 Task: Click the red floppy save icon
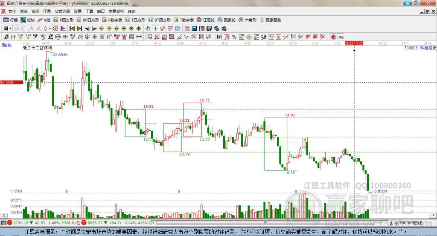click(x=209, y=29)
